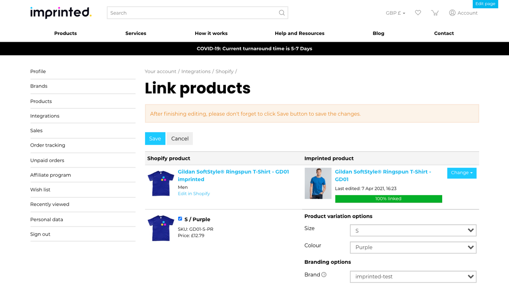Click the Imprinted product model photo

tap(318, 183)
